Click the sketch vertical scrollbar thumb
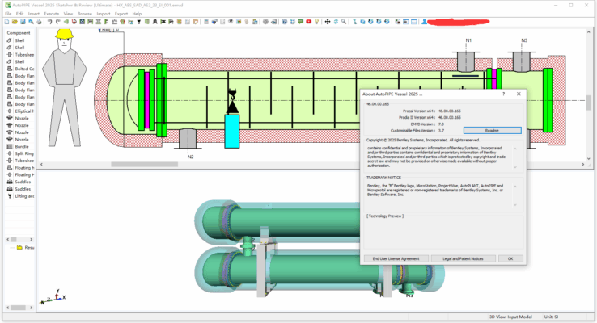Viewport: 597px width, 323px height. (589, 103)
